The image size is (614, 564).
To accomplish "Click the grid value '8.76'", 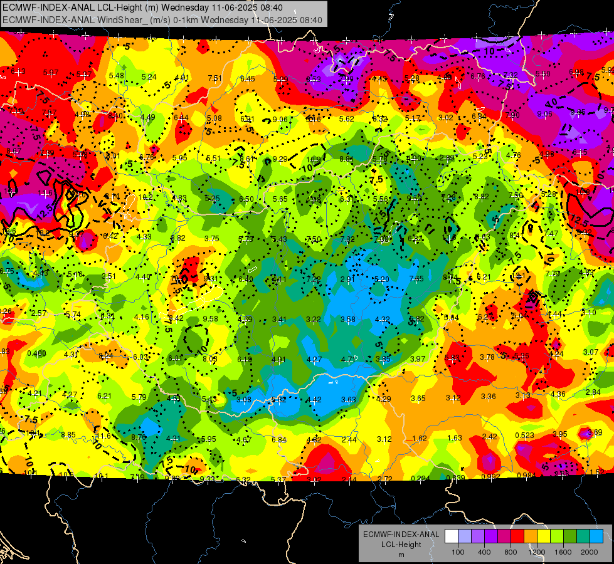I will [139, 437].
